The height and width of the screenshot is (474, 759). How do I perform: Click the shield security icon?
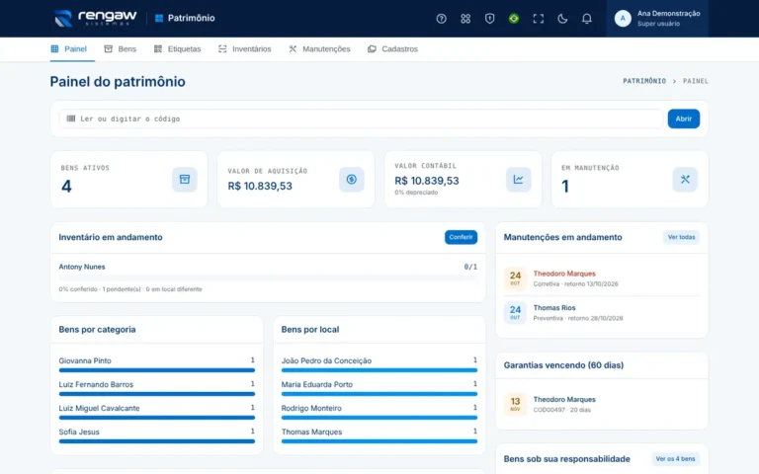point(489,19)
